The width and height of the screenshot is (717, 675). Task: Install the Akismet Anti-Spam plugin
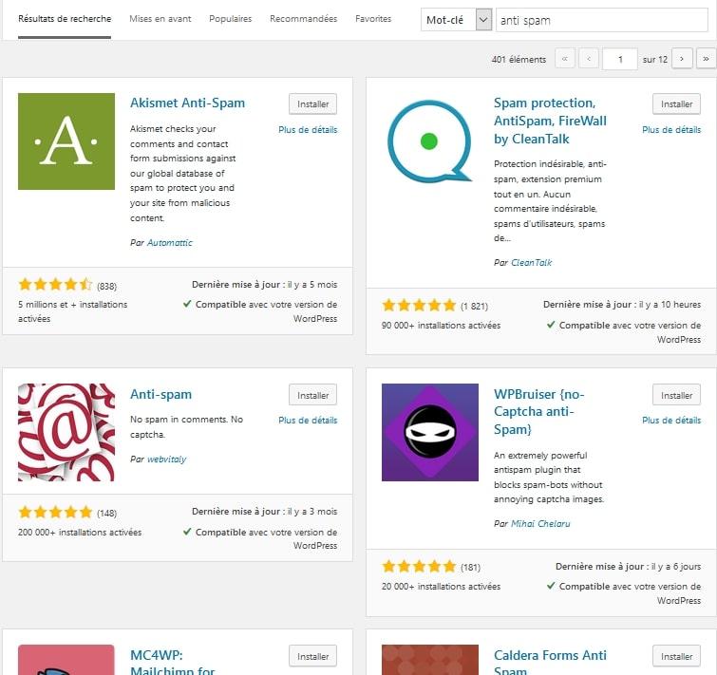[x=312, y=104]
